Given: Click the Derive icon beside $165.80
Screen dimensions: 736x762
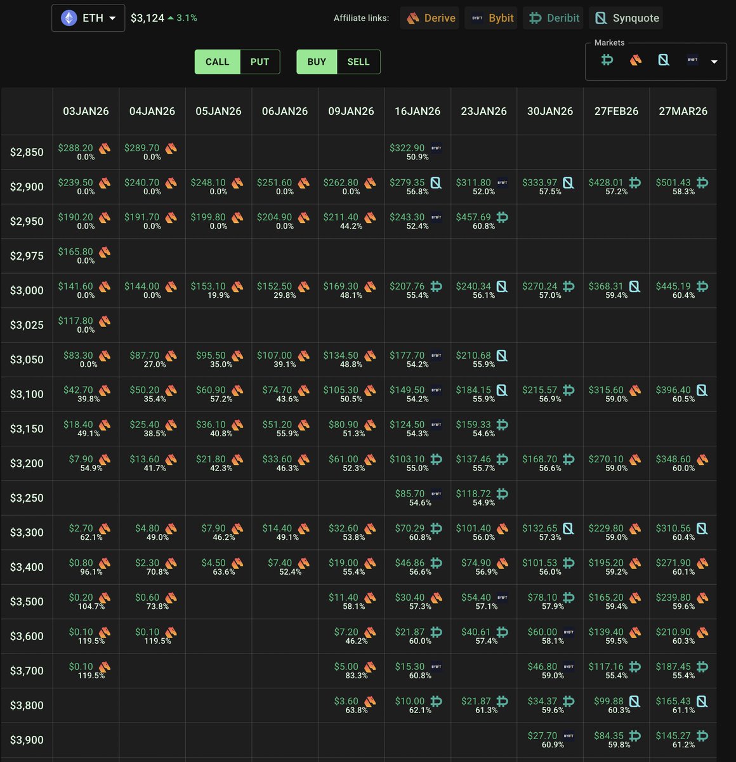Looking at the screenshot, I should coord(105,252).
